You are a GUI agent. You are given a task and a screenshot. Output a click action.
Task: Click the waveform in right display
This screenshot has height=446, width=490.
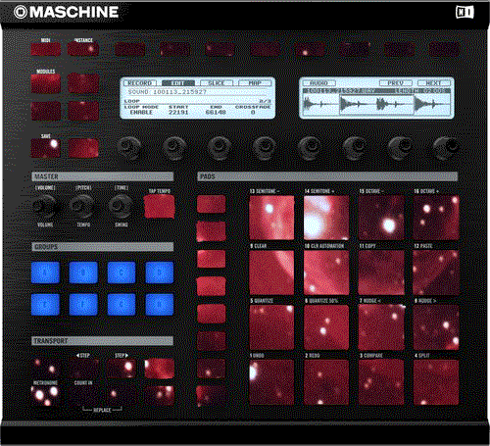pyautogui.click(x=376, y=104)
